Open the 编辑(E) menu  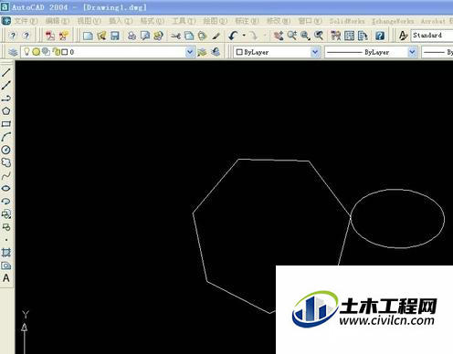pos(58,21)
